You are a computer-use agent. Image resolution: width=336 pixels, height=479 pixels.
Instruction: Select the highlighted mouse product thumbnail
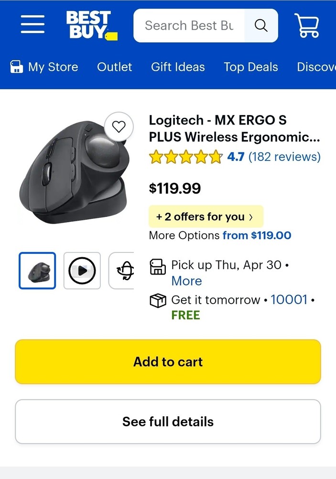click(37, 270)
